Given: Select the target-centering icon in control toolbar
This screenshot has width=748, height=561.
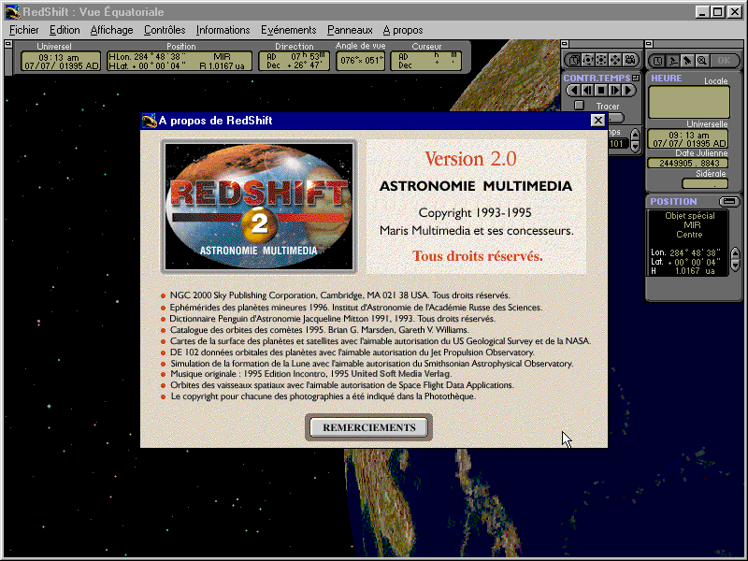Looking at the screenshot, I should pos(588,60).
